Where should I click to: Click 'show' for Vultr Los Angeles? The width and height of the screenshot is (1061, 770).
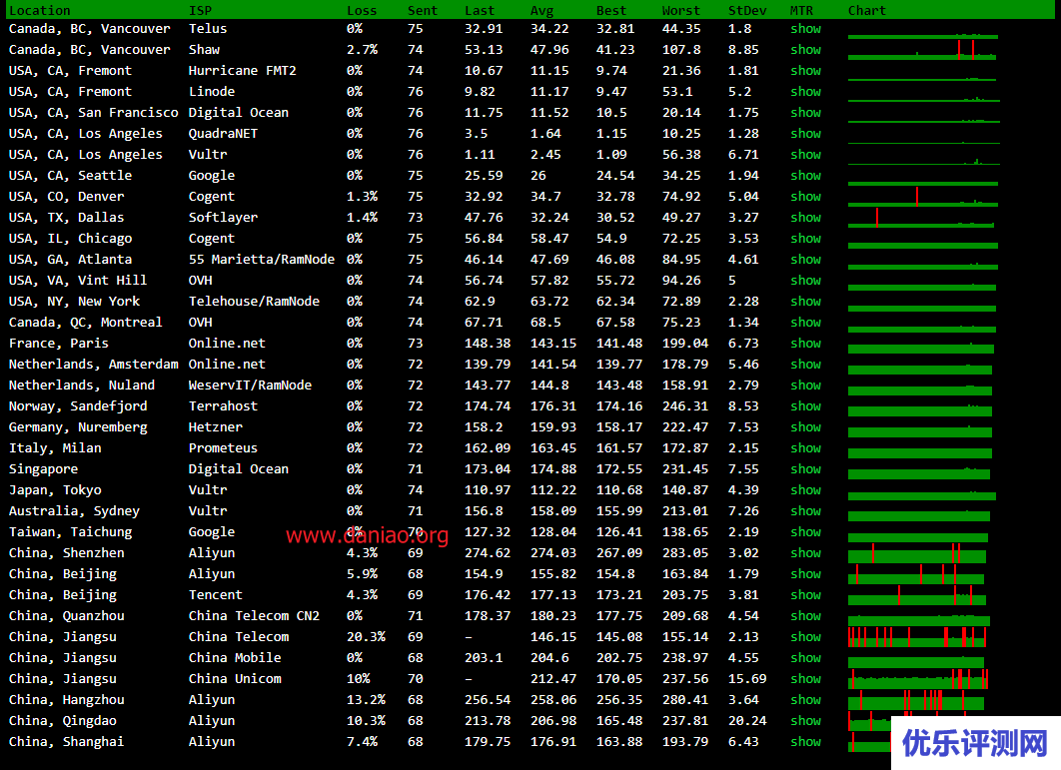click(805, 154)
